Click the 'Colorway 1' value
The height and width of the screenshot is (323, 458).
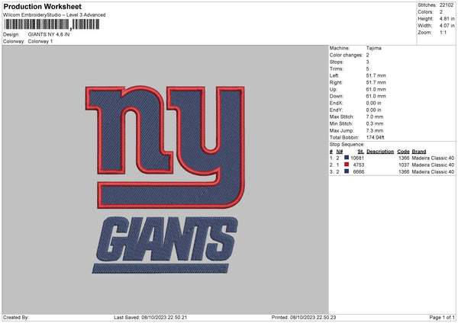point(40,41)
